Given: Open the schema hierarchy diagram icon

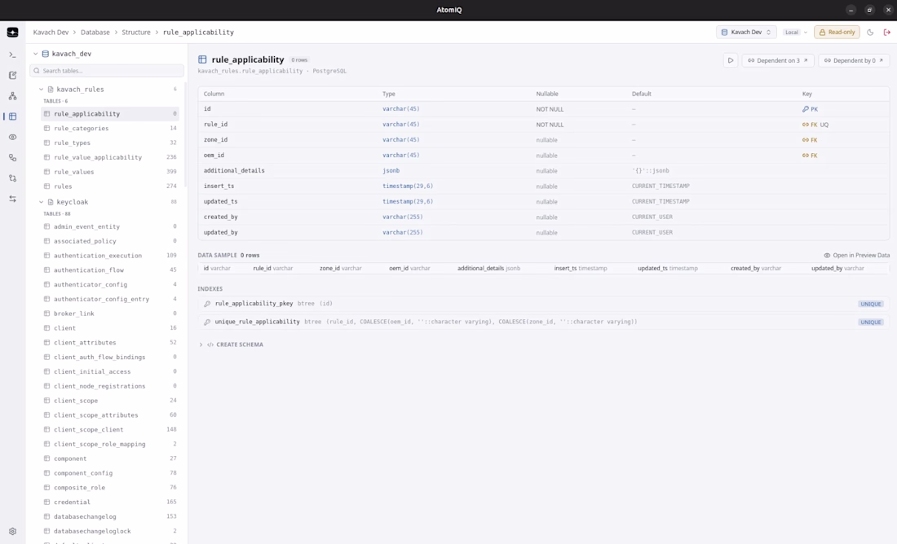Looking at the screenshot, I should point(12,96).
